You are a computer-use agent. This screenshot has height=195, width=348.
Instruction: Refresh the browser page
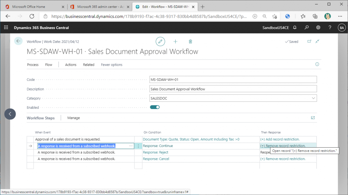point(32,16)
